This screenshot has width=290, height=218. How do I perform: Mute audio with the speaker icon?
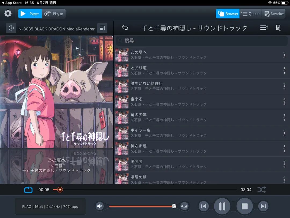point(100,206)
